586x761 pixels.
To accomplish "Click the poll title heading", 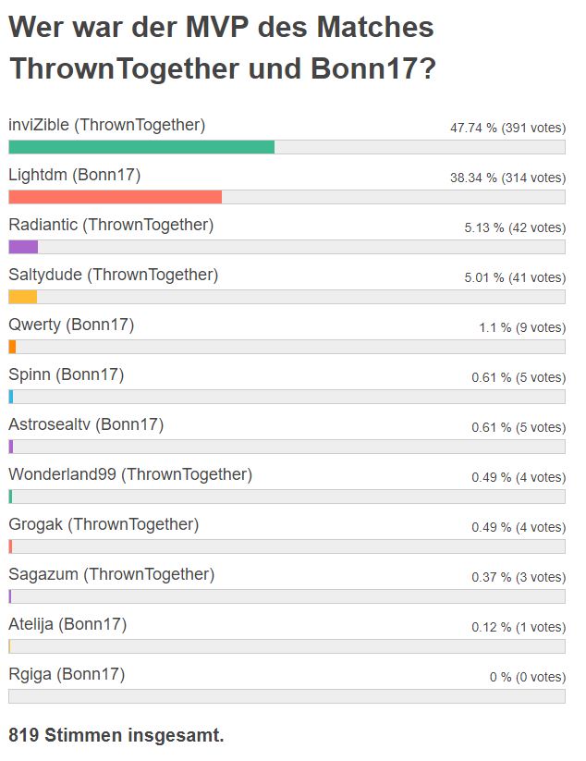I will (222, 47).
